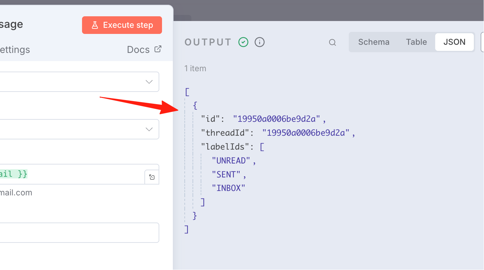Viewport: 484px width, 270px height.
Task: Switch output view to Table
Action: coord(416,42)
